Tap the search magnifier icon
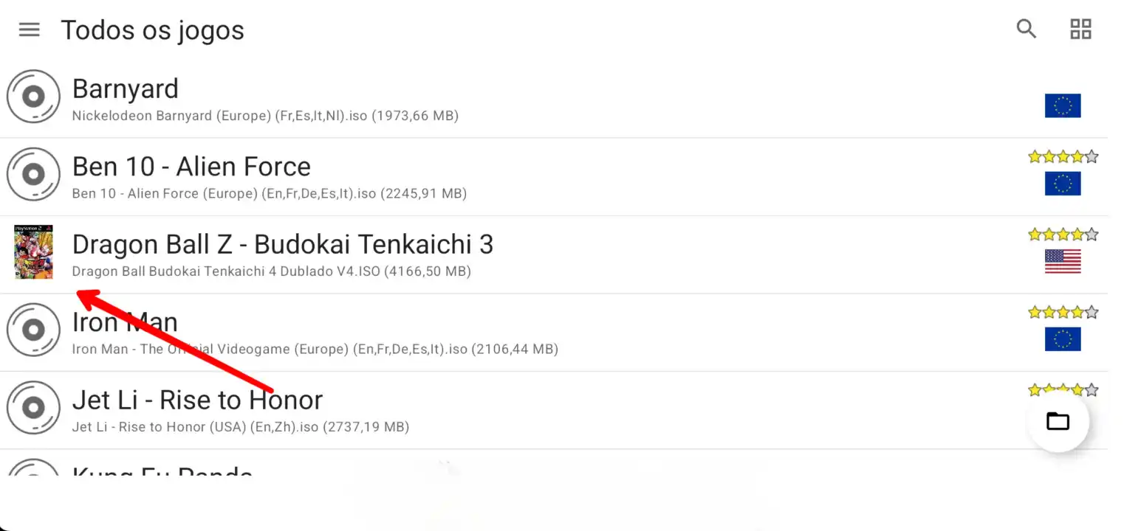 tap(1027, 29)
